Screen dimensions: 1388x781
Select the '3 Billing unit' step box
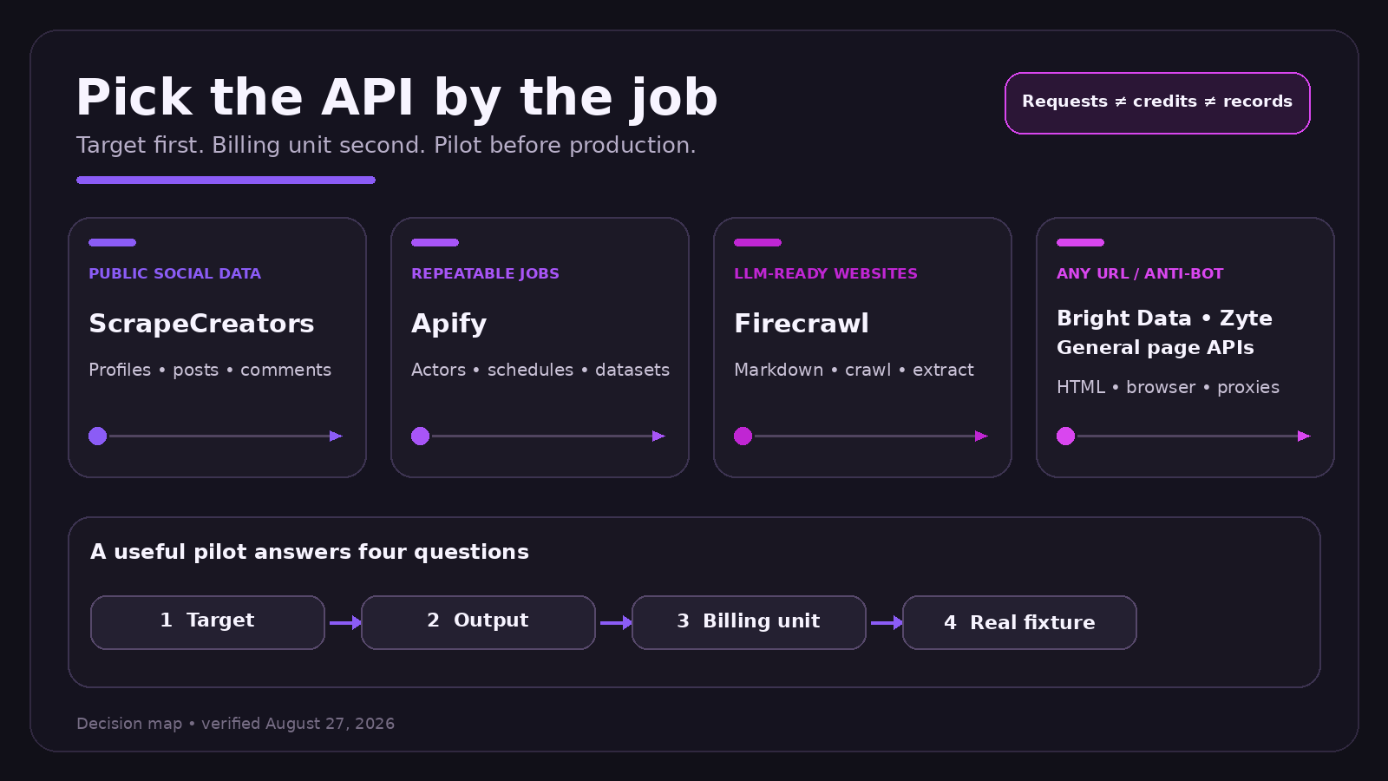749,622
